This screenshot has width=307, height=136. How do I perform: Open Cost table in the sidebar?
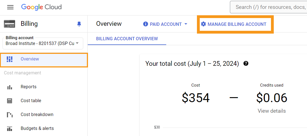pos(44,101)
